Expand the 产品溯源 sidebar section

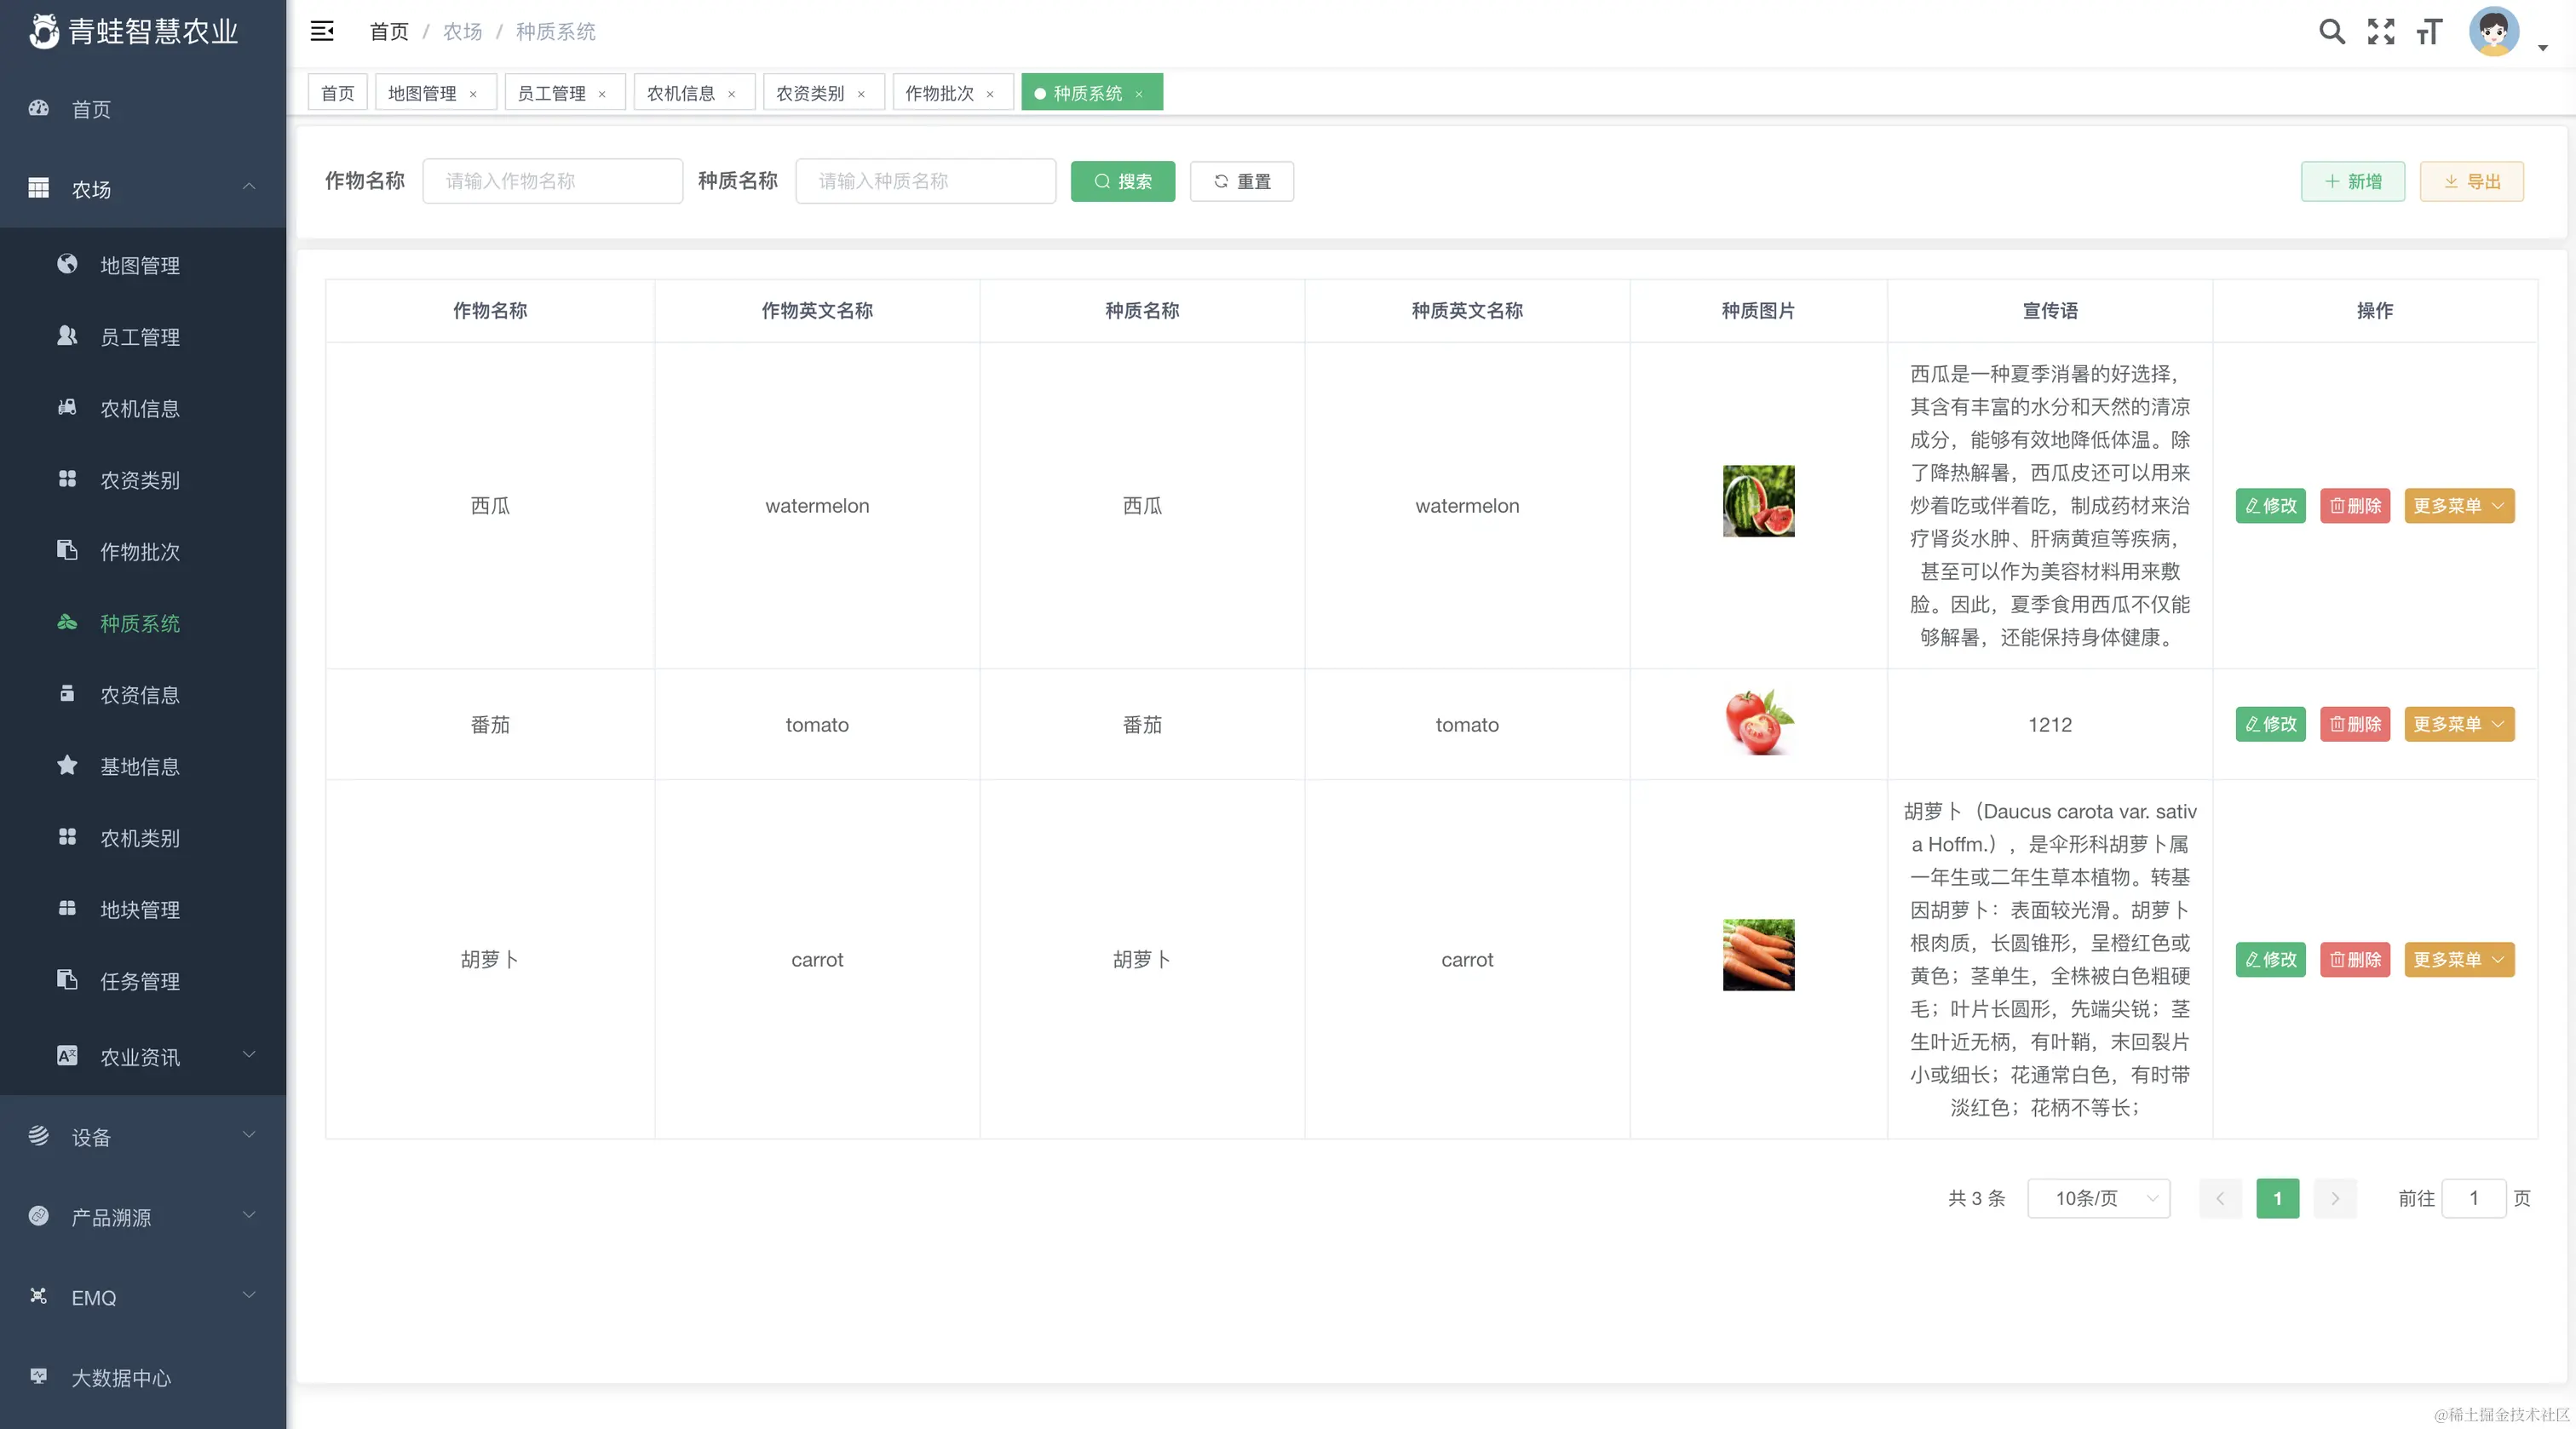point(110,1217)
